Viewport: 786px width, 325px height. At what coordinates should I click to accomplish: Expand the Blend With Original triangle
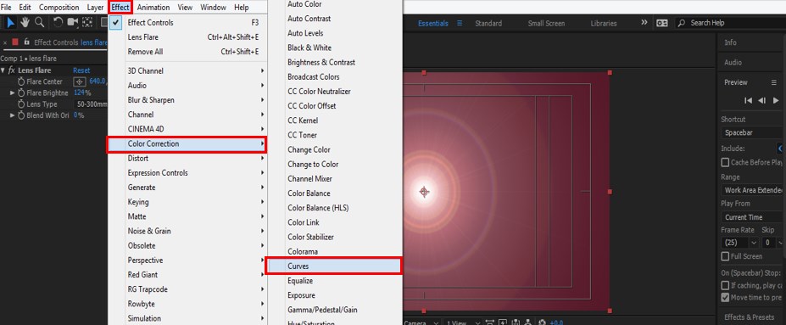13,115
